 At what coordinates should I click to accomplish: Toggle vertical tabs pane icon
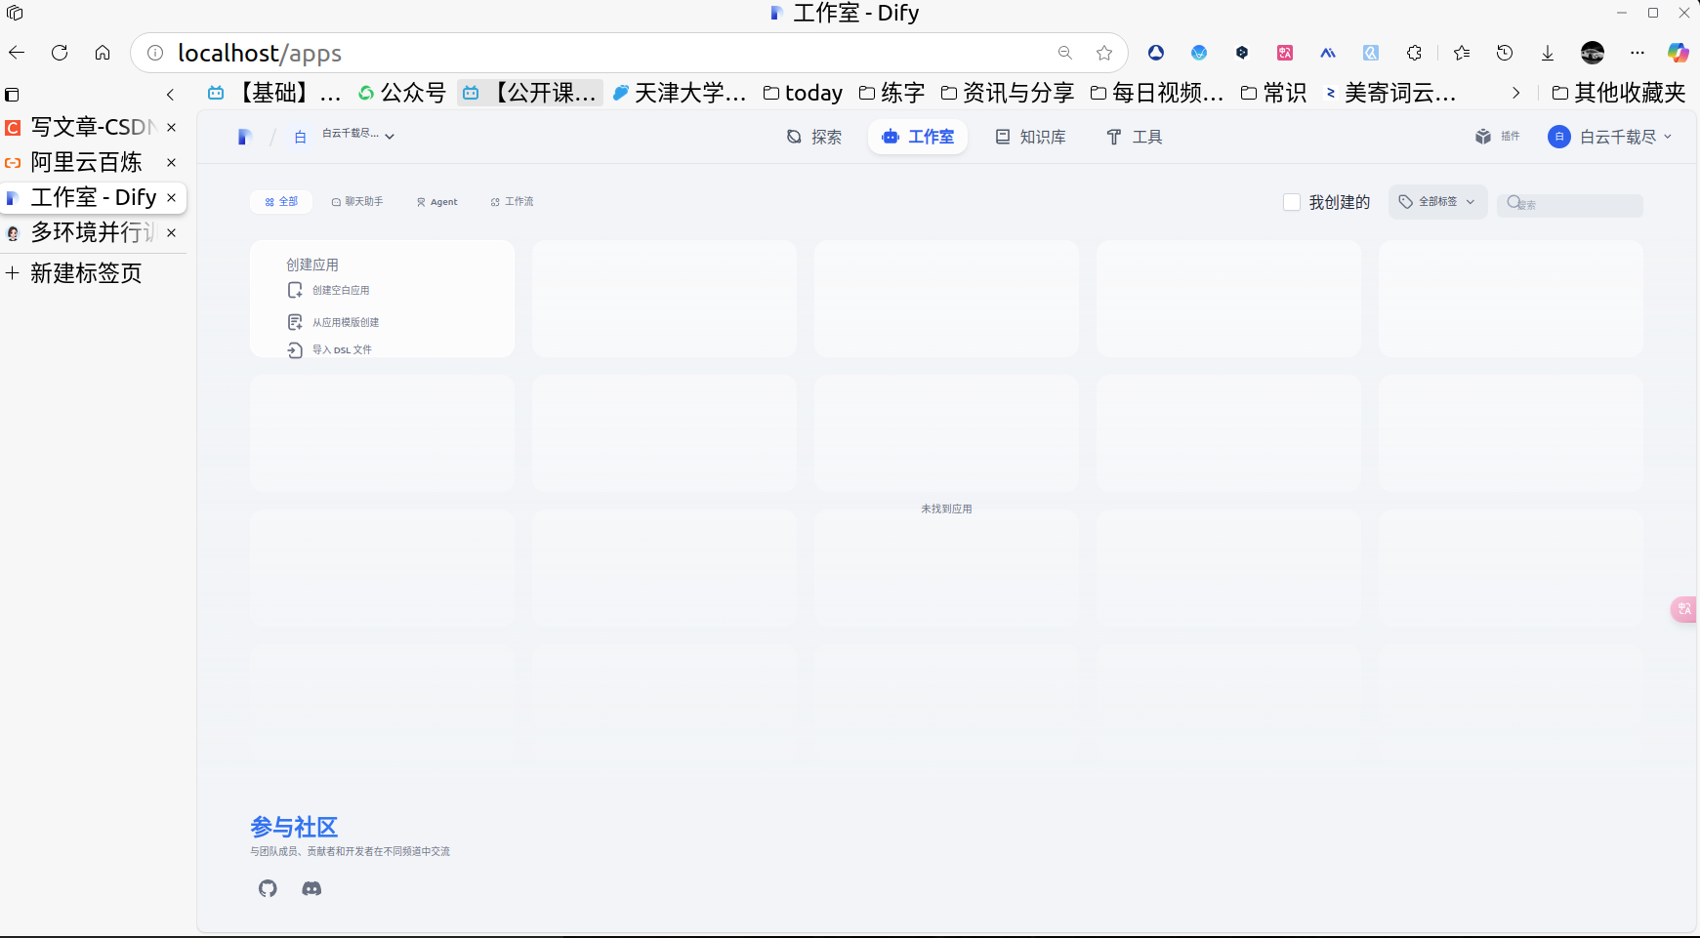tap(13, 95)
